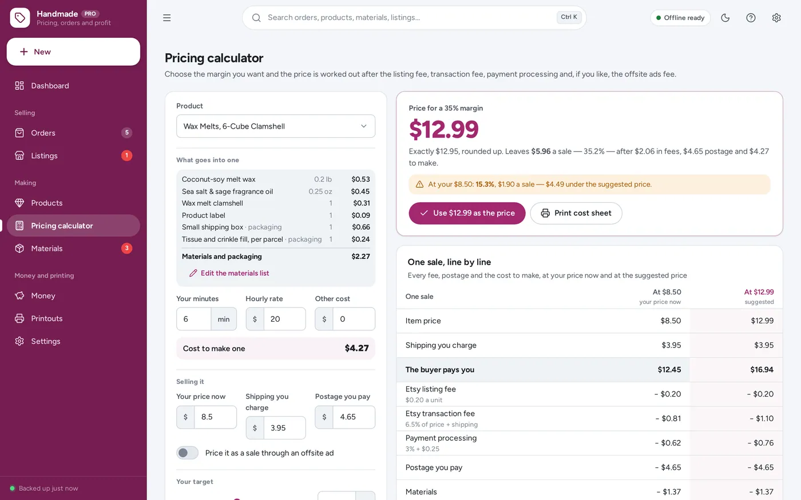Image resolution: width=801 pixels, height=500 pixels.
Task: Focus the Other cost field
Action: pos(354,319)
